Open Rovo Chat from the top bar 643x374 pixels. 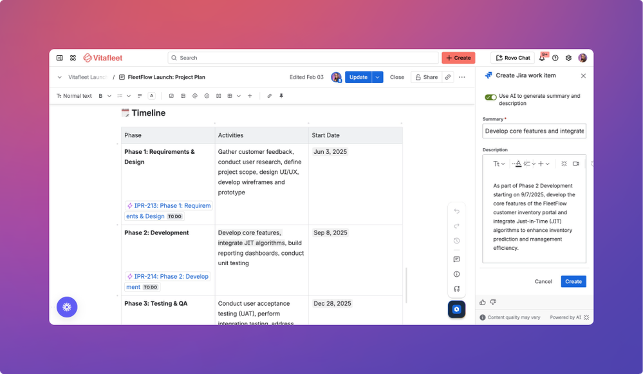[512, 57]
